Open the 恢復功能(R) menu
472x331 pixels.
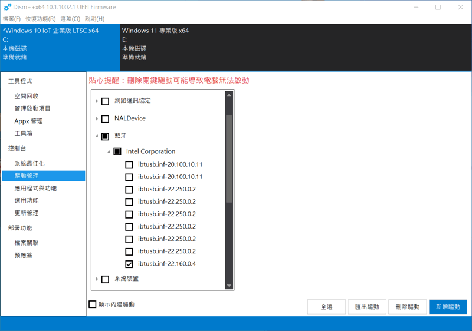pos(40,19)
